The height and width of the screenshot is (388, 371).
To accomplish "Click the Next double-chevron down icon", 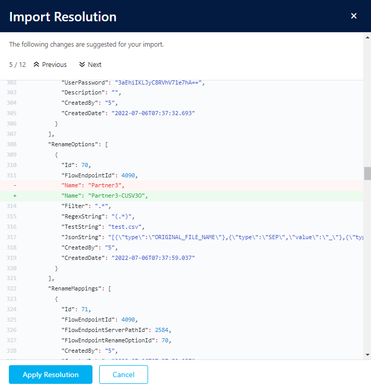I will [82, 65].
